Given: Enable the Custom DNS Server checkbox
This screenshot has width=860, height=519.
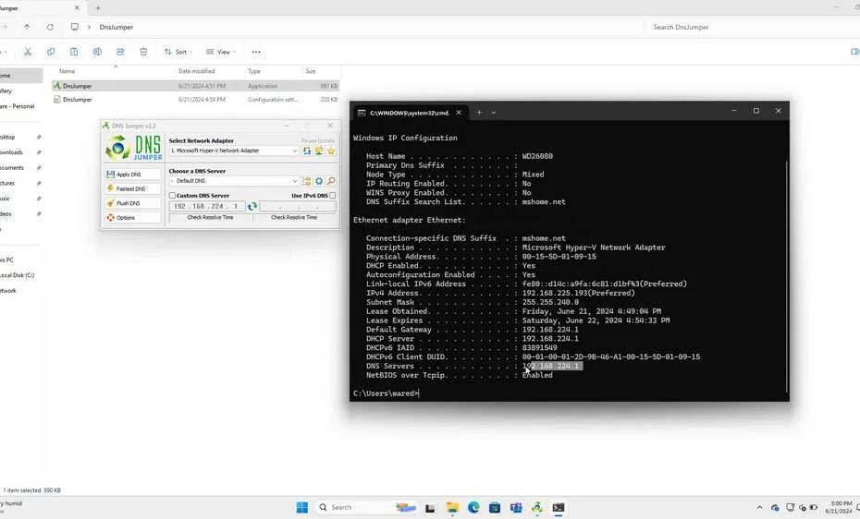Looking at the screenshot, I should click(172, 196).
